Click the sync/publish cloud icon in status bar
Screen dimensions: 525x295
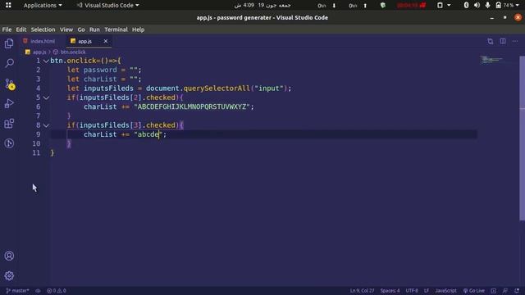pos(38,291)
